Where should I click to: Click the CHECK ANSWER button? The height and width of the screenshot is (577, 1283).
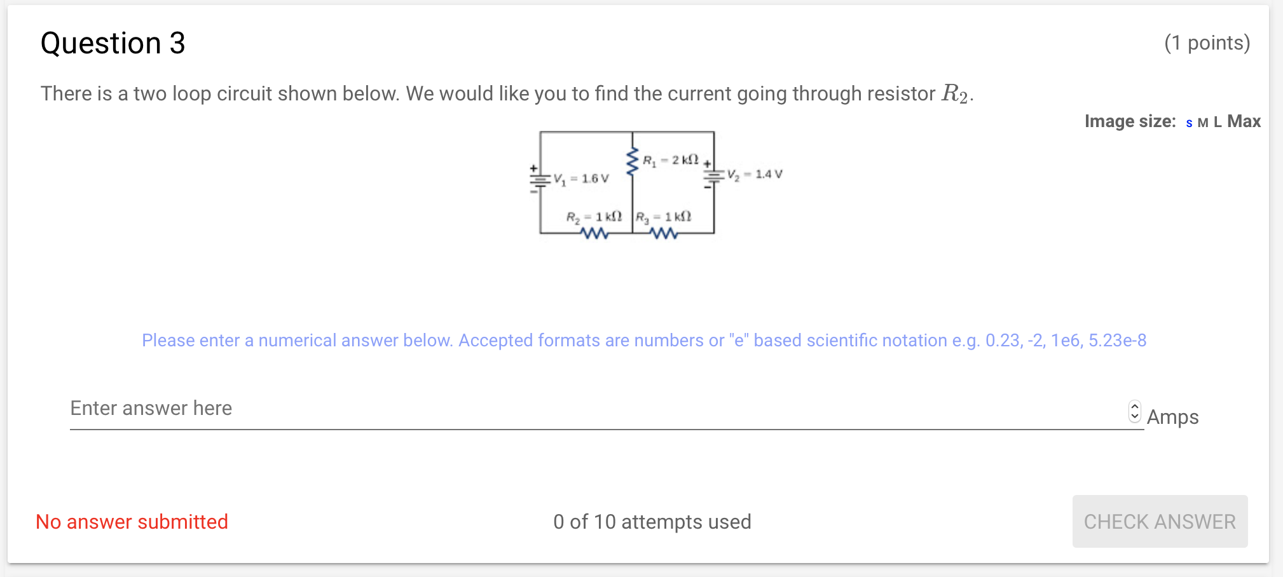pyautogui.click(x=1159, y=521)
